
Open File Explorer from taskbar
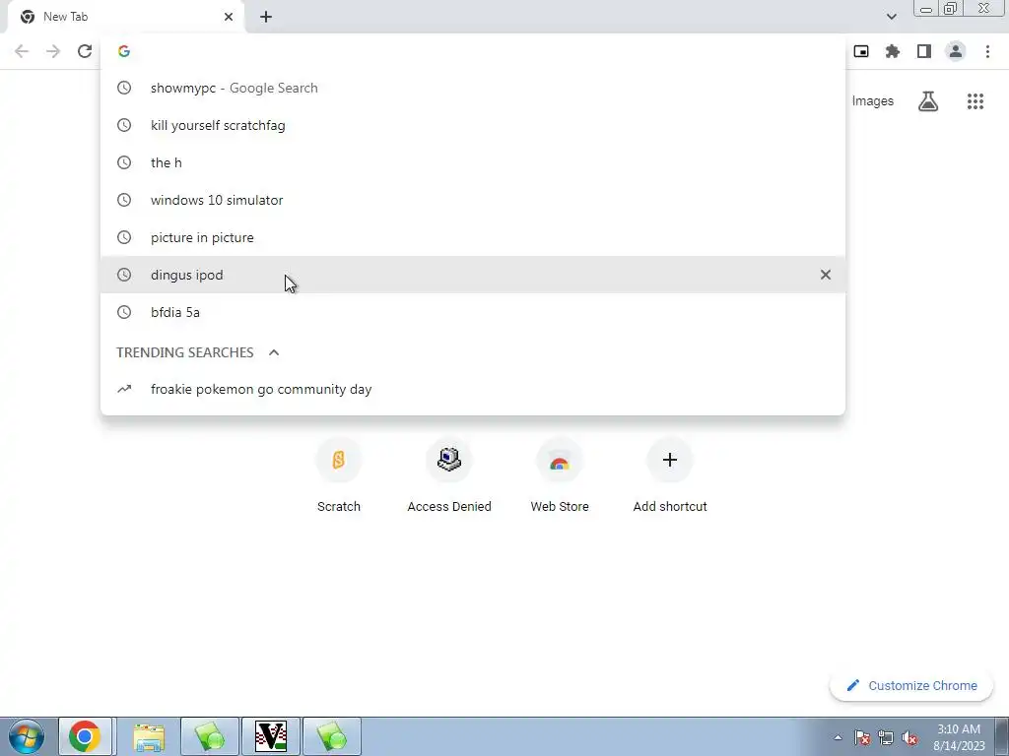pos(149,736)
